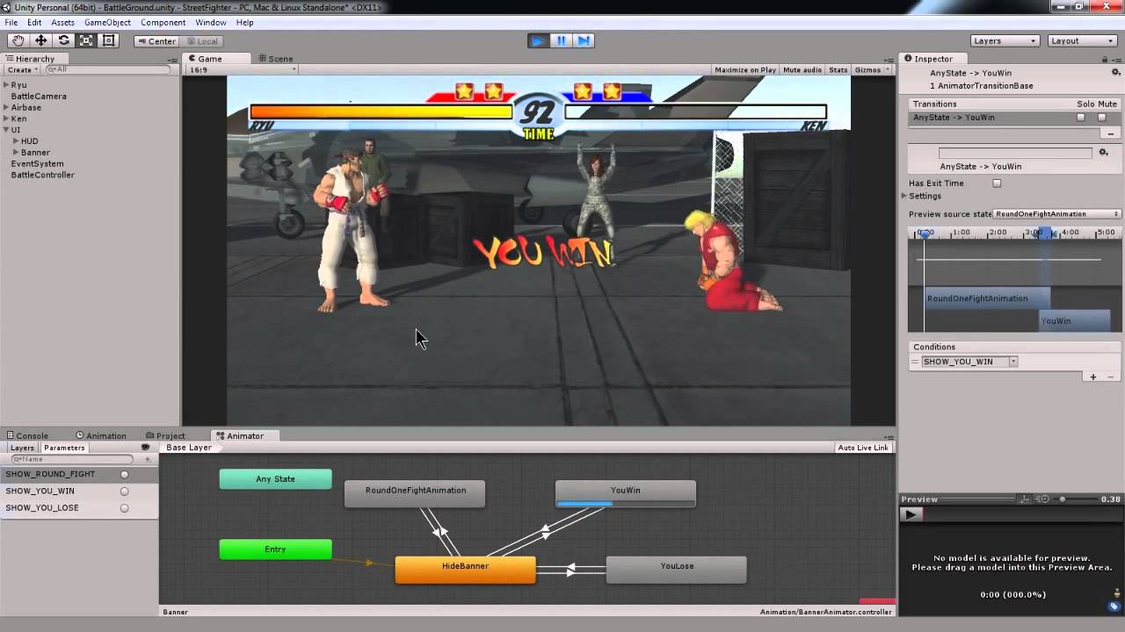Open the transition name field gear menu
The height and width of the screenshot is (632, 1125).
click(1104, 153)
